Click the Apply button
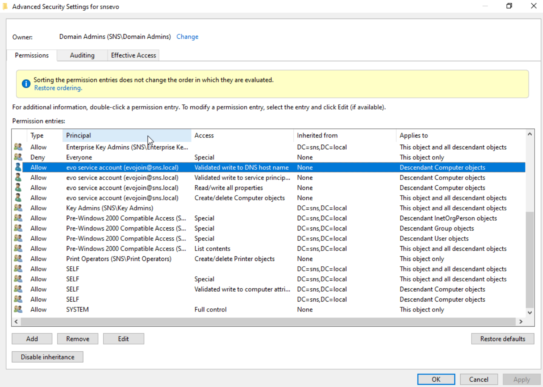543x387 pixels. (x=522, y=379)
